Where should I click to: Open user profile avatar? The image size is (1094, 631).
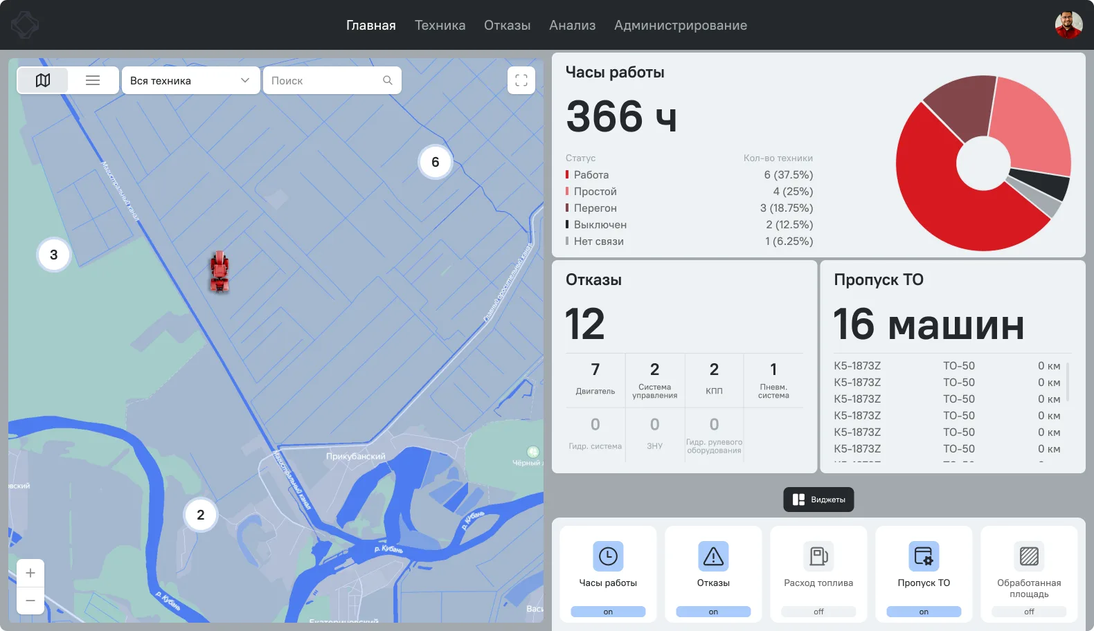click(1068, 25)
